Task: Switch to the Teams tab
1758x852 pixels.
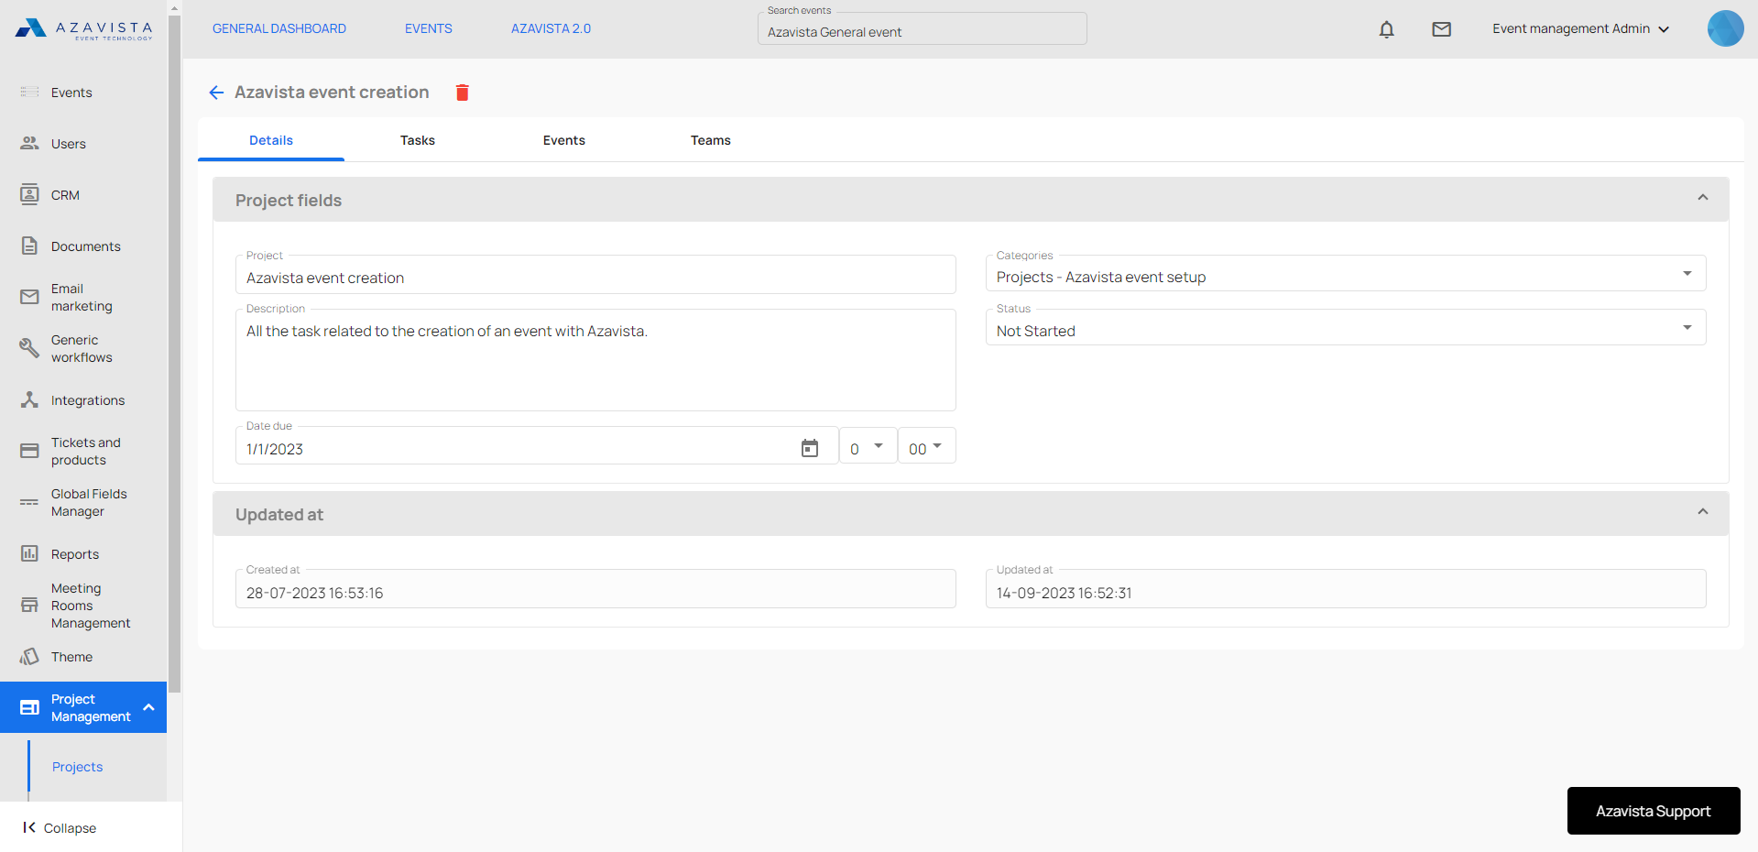Action: point(711,140)
